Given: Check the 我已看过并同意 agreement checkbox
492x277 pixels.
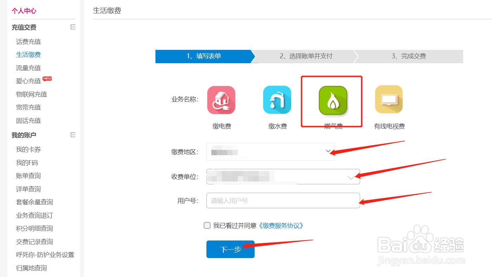Looking at the screenshot, I should (x=207, y=225).
